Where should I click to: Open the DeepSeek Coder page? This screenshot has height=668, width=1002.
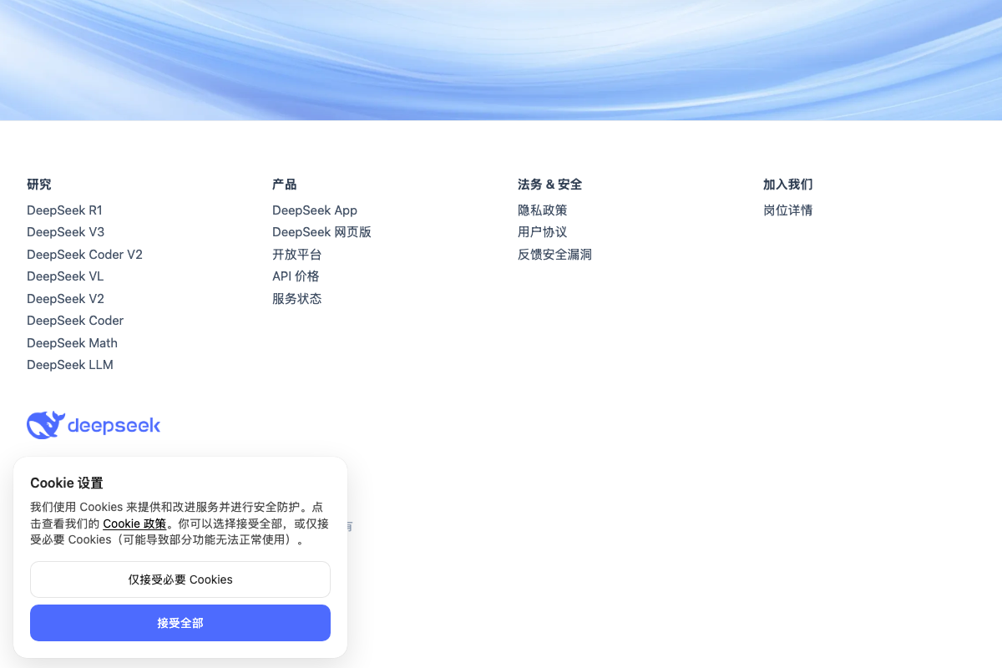(74, 320)
